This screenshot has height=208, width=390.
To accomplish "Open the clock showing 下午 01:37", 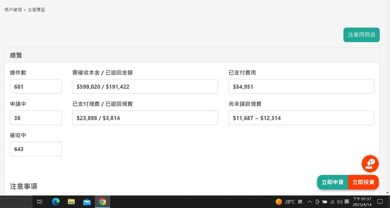I will point(362,202).
